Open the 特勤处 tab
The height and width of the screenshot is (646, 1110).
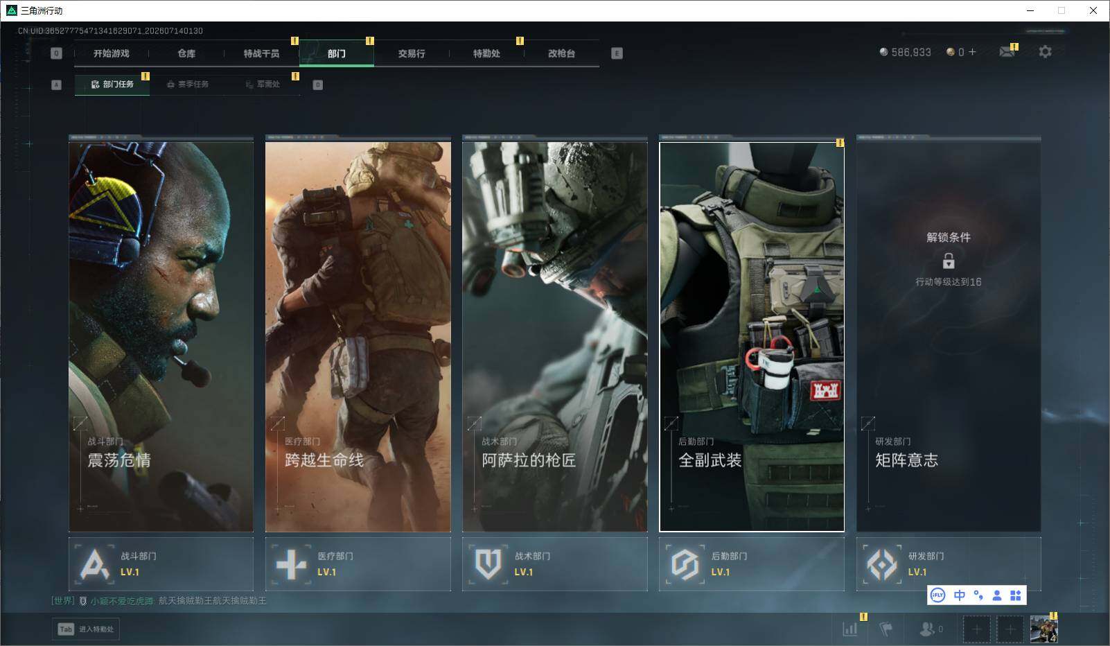(486, 53)
